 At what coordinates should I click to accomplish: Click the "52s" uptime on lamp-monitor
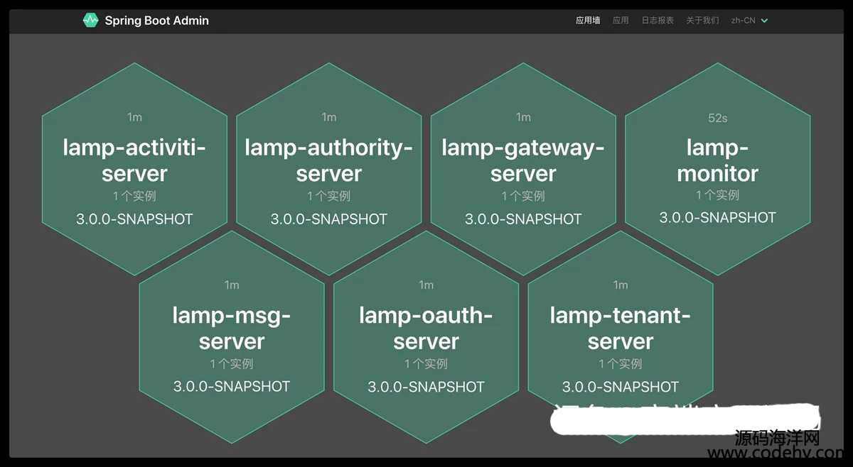coord(718,118)
